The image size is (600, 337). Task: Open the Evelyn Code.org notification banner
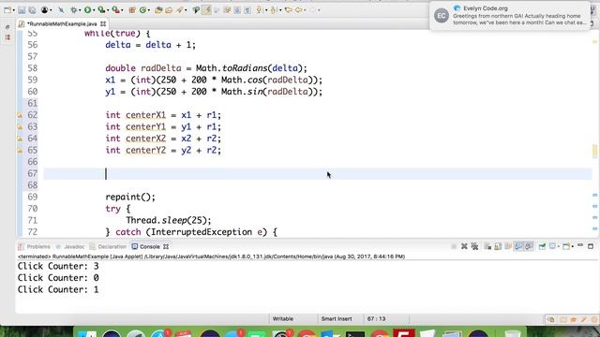point(510,16)
